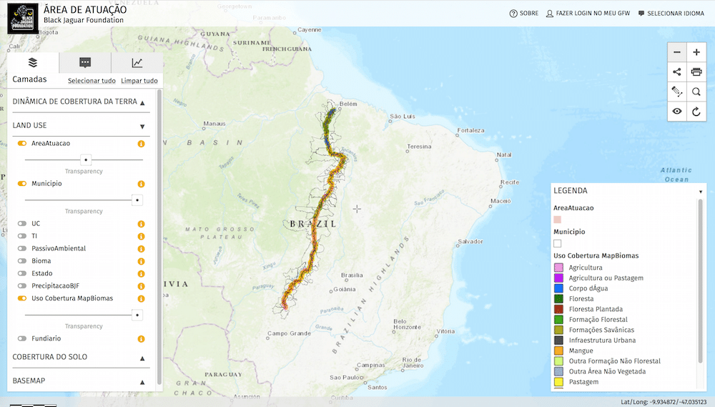Click the Formações Savânicas legend entry

[601, 330]
